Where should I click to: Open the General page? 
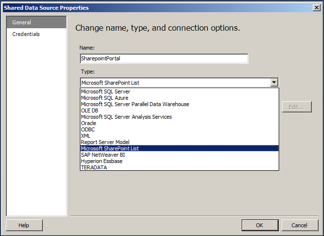[37, 22]
